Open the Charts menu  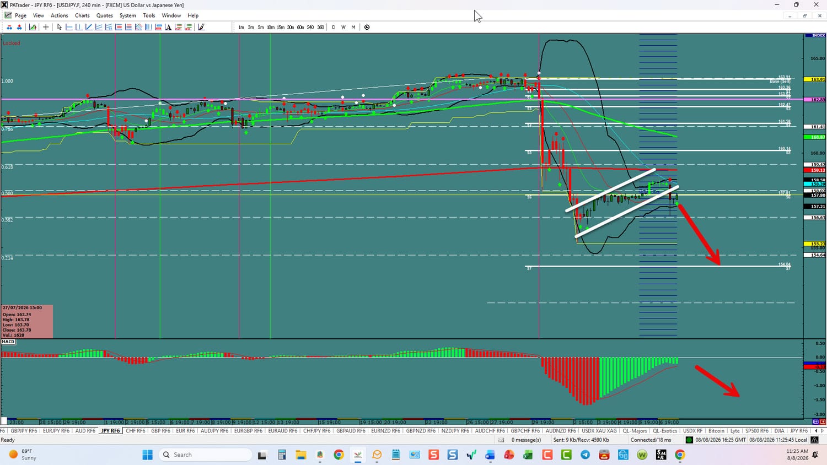82,15
